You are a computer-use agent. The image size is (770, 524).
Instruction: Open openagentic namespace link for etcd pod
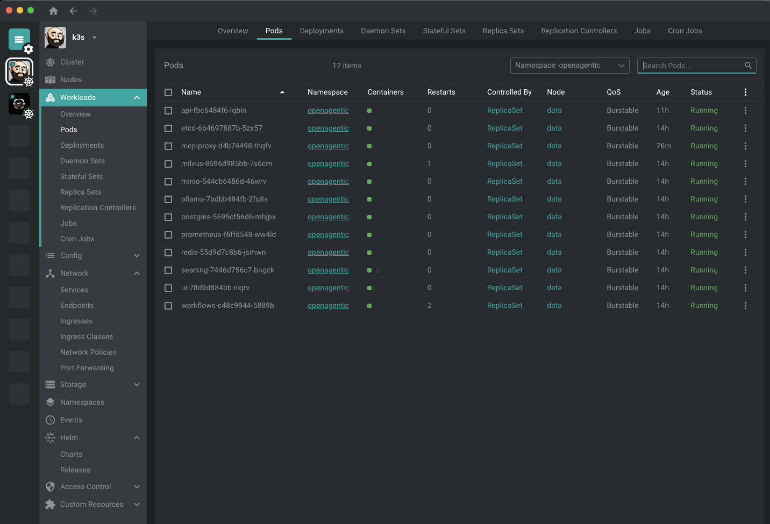coord(328,128)
